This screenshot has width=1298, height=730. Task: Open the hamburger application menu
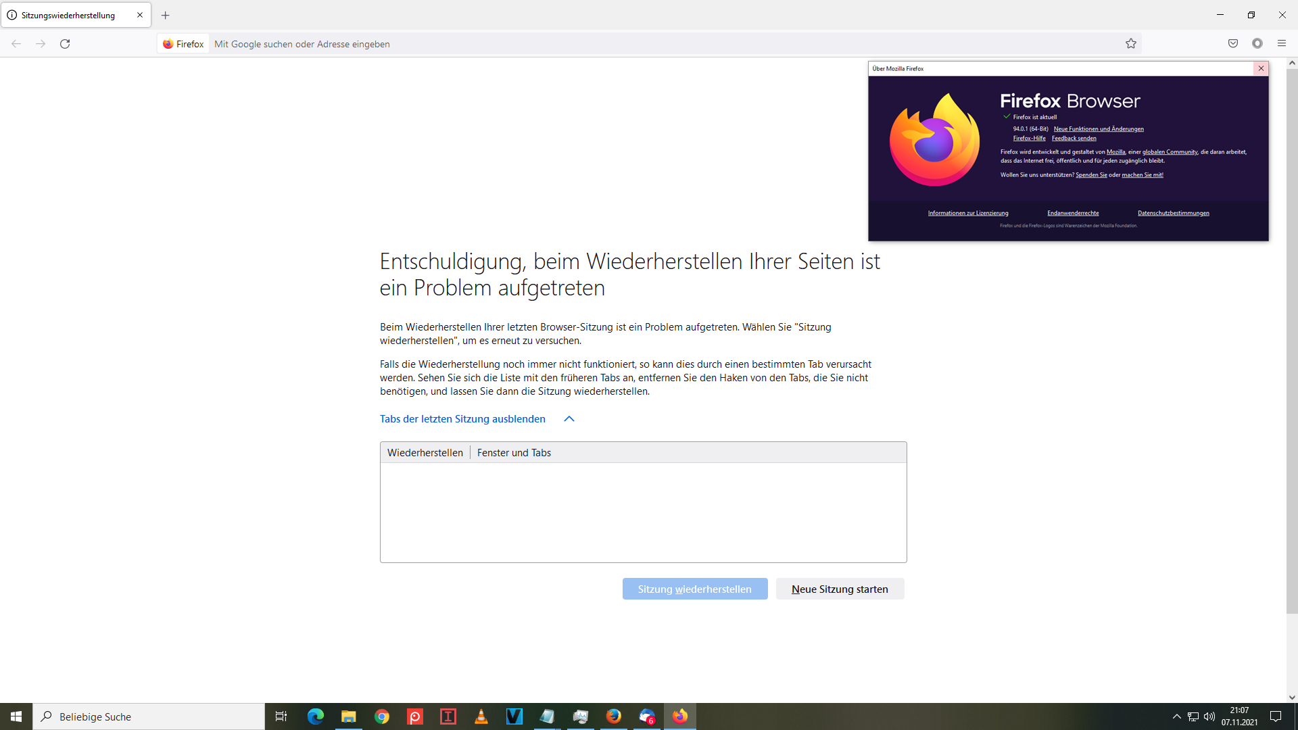(x=1282, y=44)
